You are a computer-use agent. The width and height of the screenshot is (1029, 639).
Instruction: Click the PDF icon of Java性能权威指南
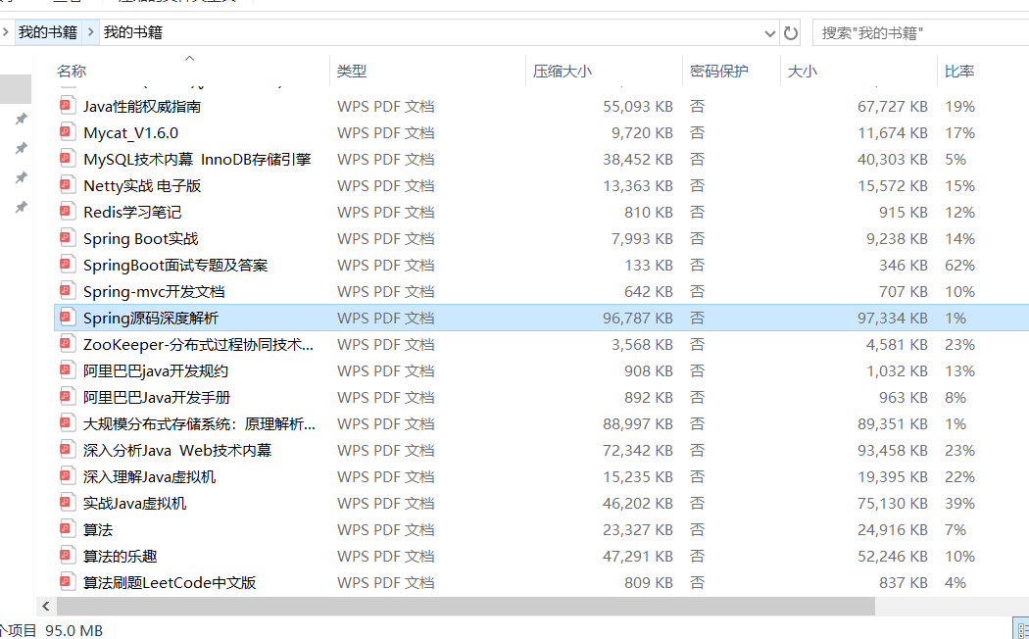67,106
